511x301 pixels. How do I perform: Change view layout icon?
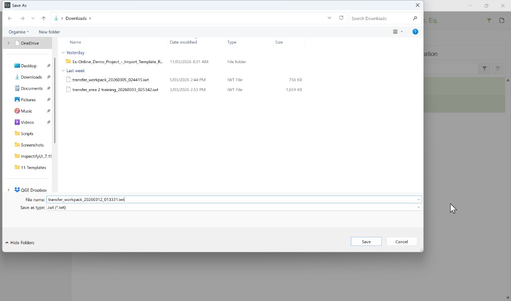click(395, 32)
